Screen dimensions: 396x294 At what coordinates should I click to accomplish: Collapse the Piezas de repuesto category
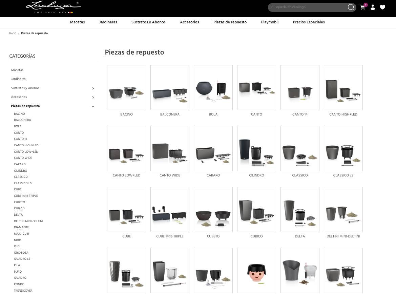[x=93, y=106]
